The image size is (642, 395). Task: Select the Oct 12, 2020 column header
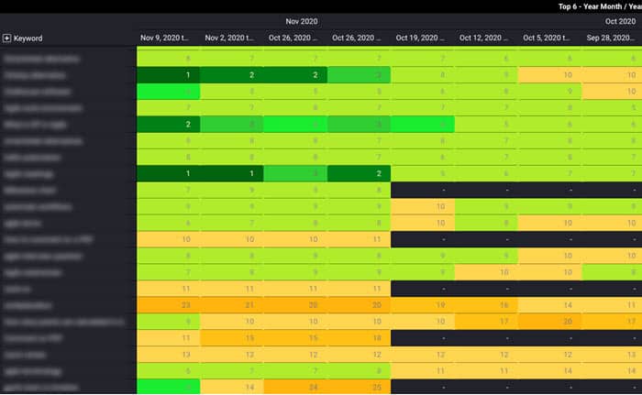486,38
